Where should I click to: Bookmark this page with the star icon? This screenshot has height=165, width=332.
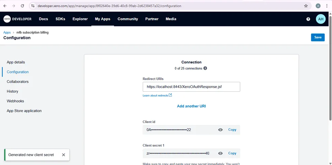(x=306, y=6)
